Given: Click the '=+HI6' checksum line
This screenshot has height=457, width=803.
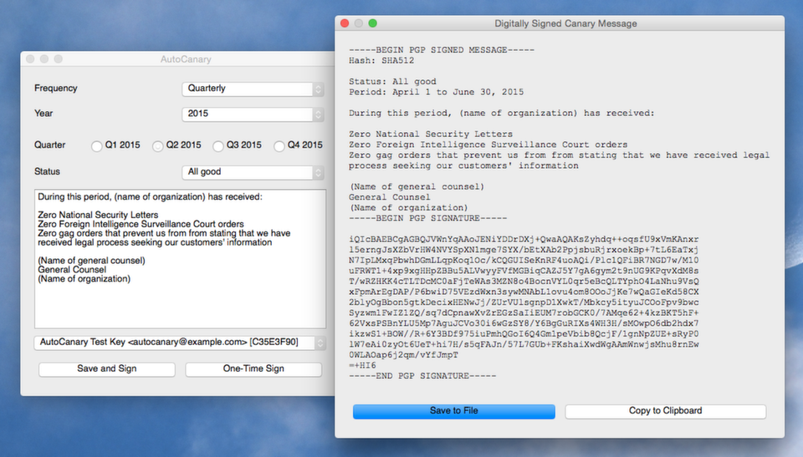Looking at the screenshot, I should 362,365.
